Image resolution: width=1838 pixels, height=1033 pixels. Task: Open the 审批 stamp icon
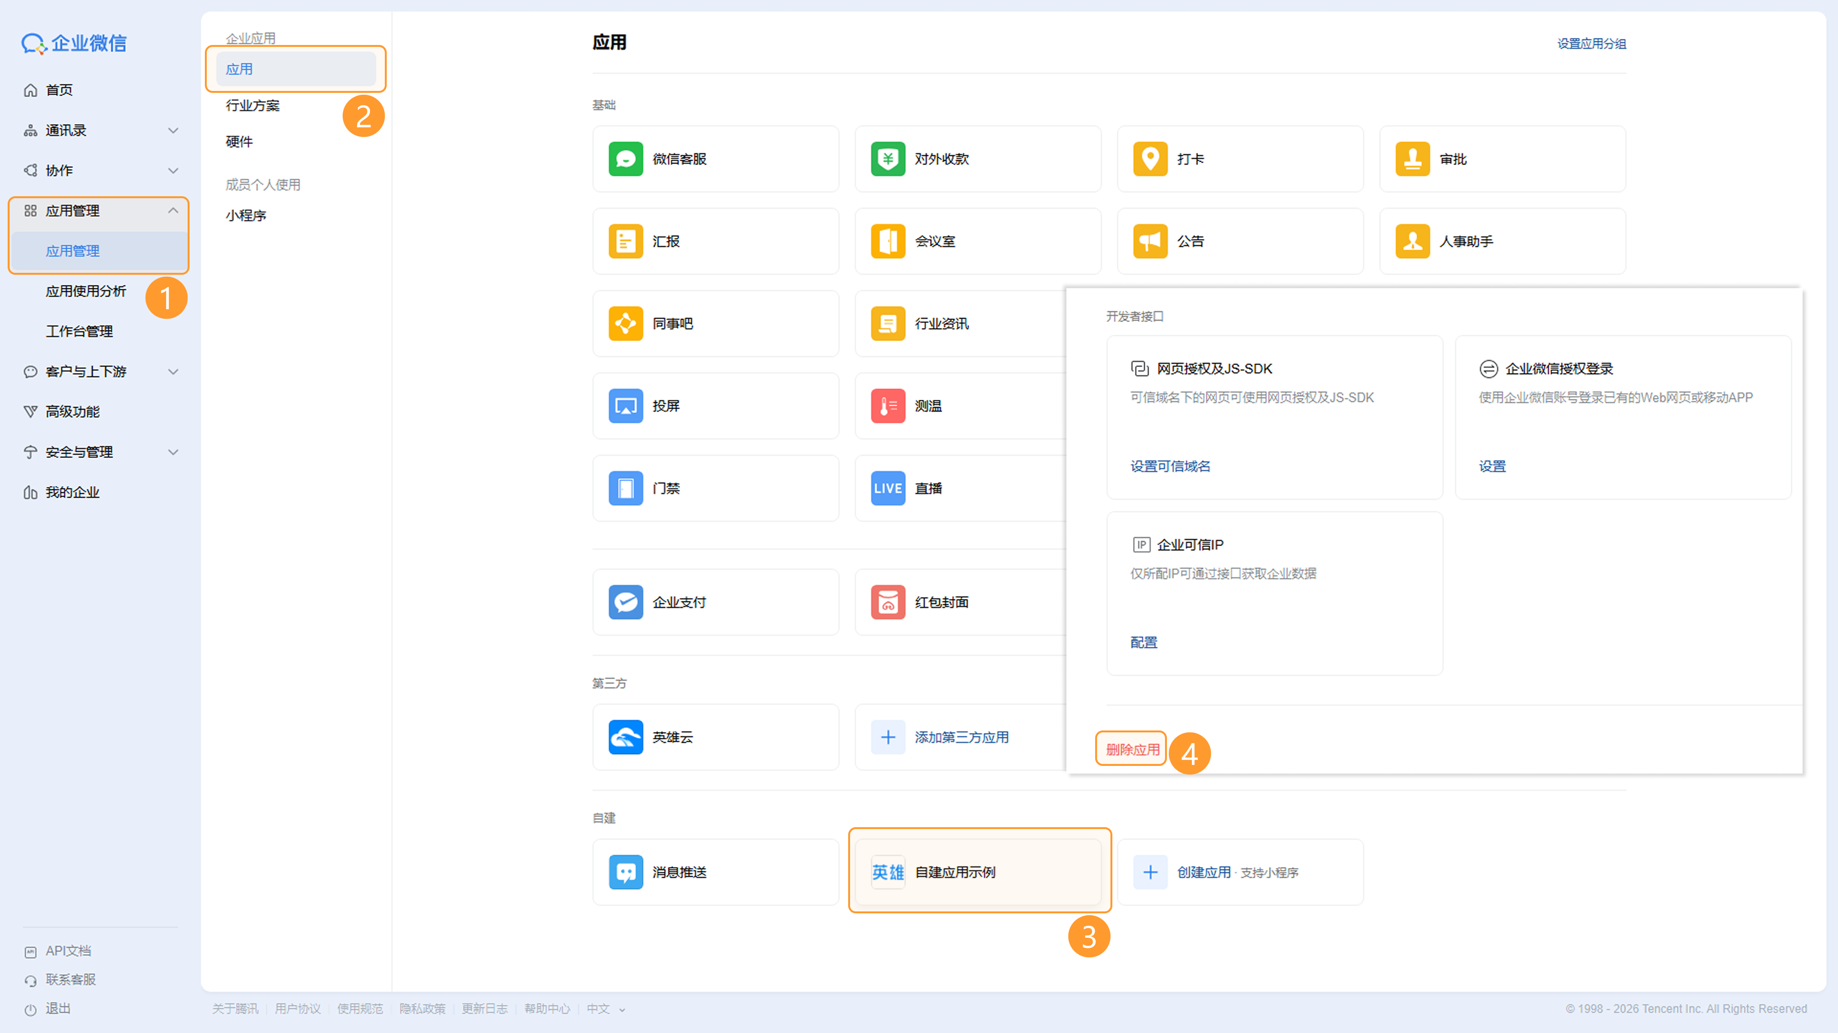pos(1413,159)
